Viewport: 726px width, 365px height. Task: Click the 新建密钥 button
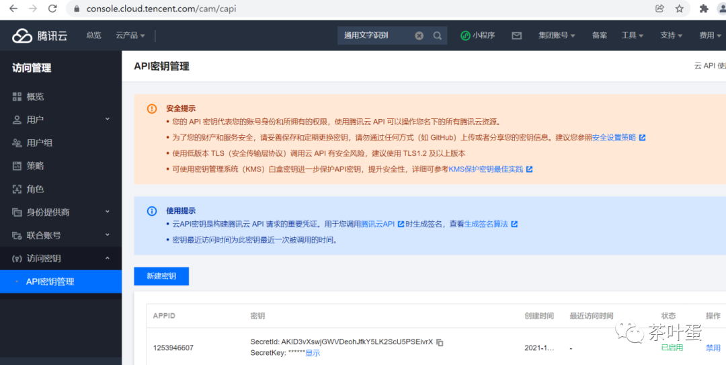pos(161,276)
